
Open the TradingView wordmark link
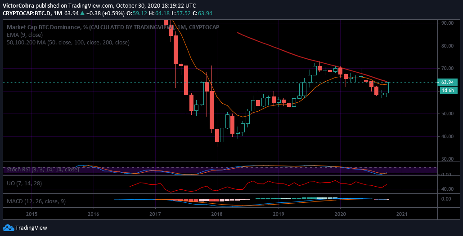click(31, 228)
